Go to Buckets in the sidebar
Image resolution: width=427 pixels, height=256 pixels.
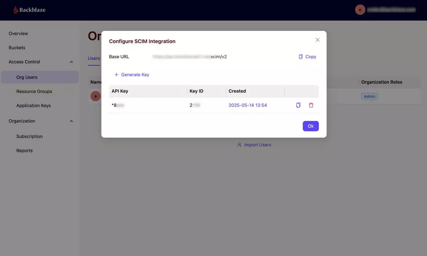click(17, 48)
